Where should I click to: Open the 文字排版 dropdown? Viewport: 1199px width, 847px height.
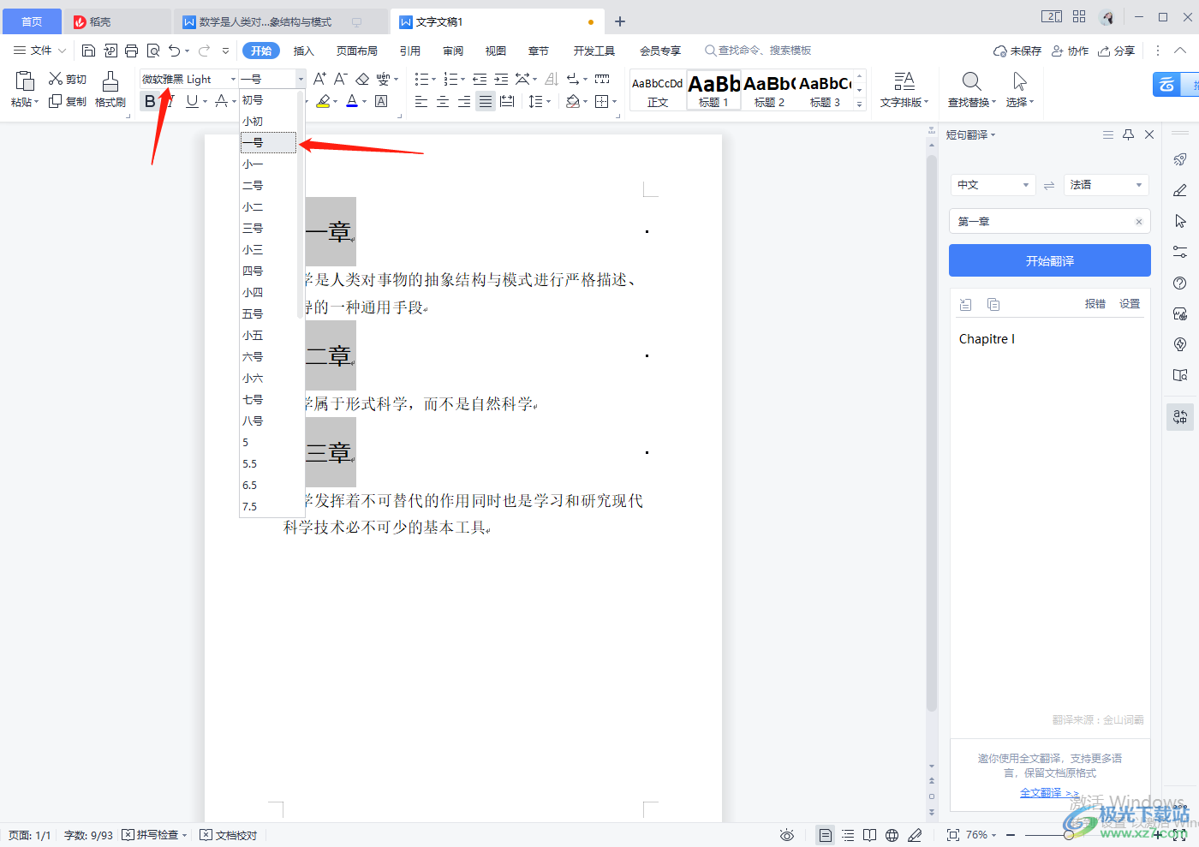coord(904,90)
